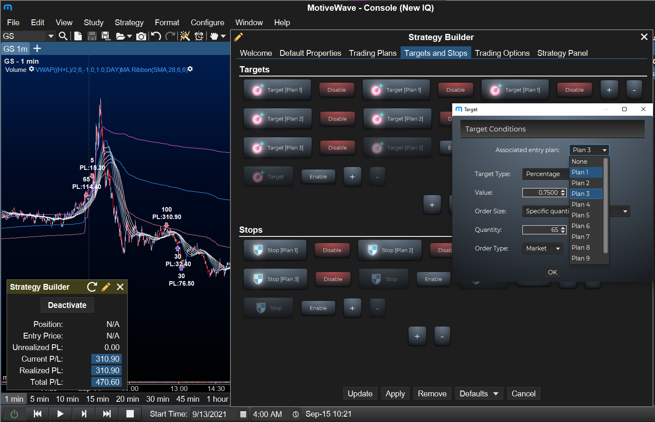Expand the hand tool dropdown arrow
This screenshot has width=655, height=422.
(x=223, y=36)
